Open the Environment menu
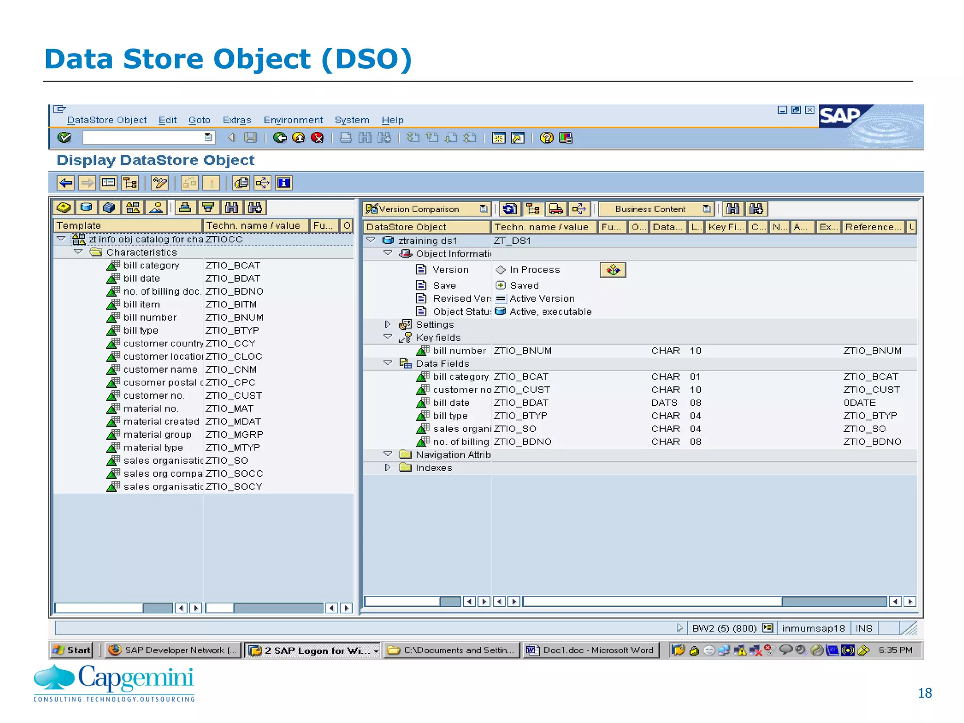The width and height of the screenshot is (964, 723). 293,120
